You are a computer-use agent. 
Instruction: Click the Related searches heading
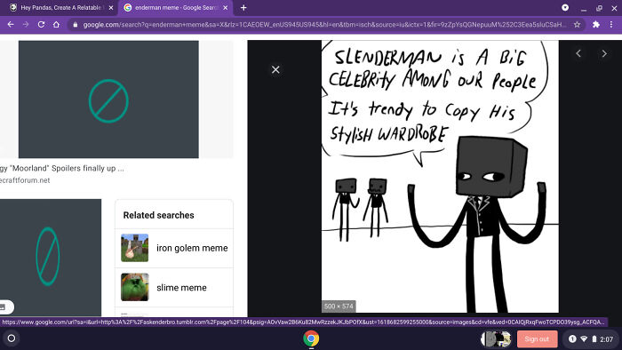point(159,215)
